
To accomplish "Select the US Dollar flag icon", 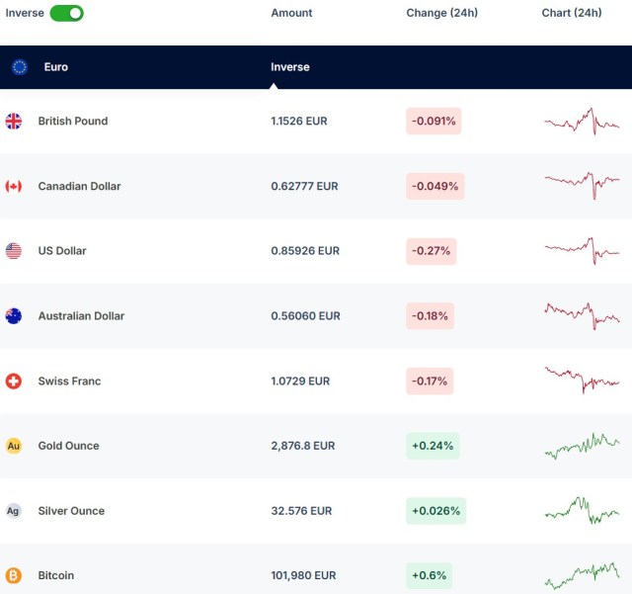I will [x=14, y=251].
